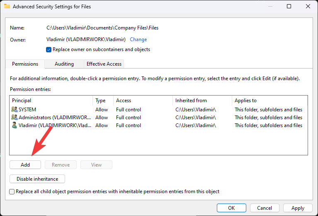Sort entries by Inherited from column
The width and height of the screenshot is (318, 216).
(x=201, y=101)
